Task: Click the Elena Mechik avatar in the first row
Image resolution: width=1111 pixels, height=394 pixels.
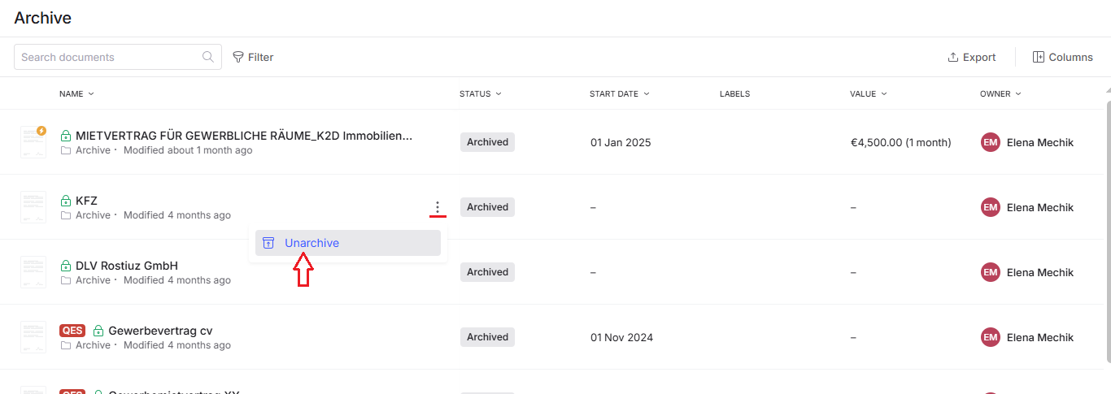Action: coord(990,142)
